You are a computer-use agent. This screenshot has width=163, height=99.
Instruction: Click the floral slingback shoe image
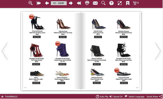pyautogui.click(x=62, y=73)
